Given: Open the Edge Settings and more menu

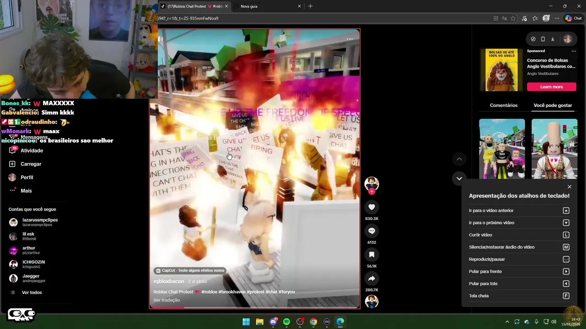Looking at the screenshot, I should click(557, 18).
